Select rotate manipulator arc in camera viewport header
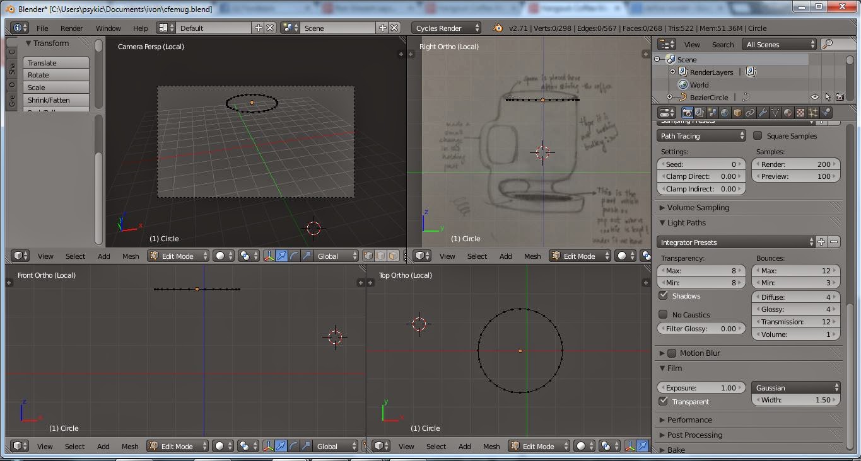This screenshot has height=461, width=861. [294, 256]
